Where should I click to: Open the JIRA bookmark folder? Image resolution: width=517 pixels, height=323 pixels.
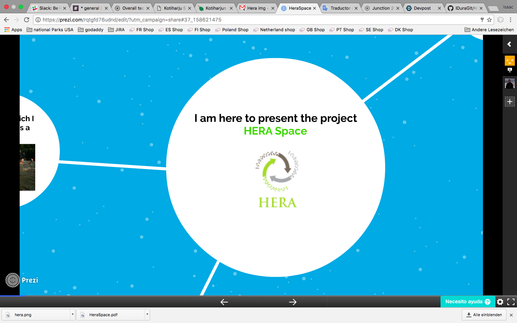tap(116, 30)
